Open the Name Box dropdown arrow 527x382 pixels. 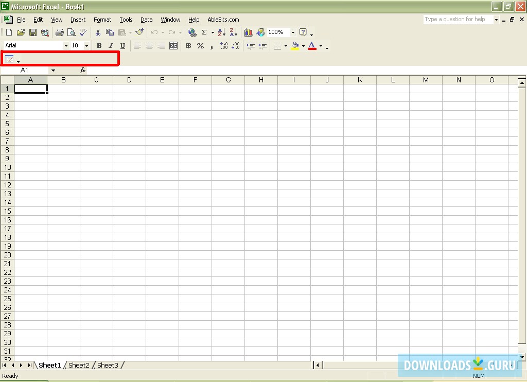(53, 71)
